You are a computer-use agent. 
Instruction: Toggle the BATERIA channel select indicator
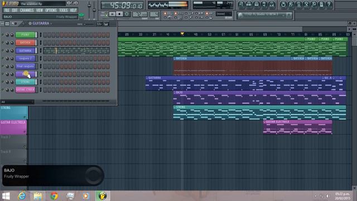[x=41, y=42]
